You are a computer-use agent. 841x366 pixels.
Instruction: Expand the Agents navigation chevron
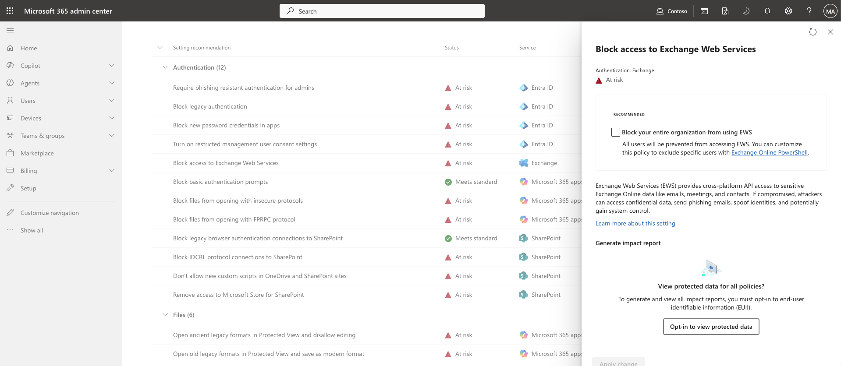pyautogui.click(x=112, y=83)
